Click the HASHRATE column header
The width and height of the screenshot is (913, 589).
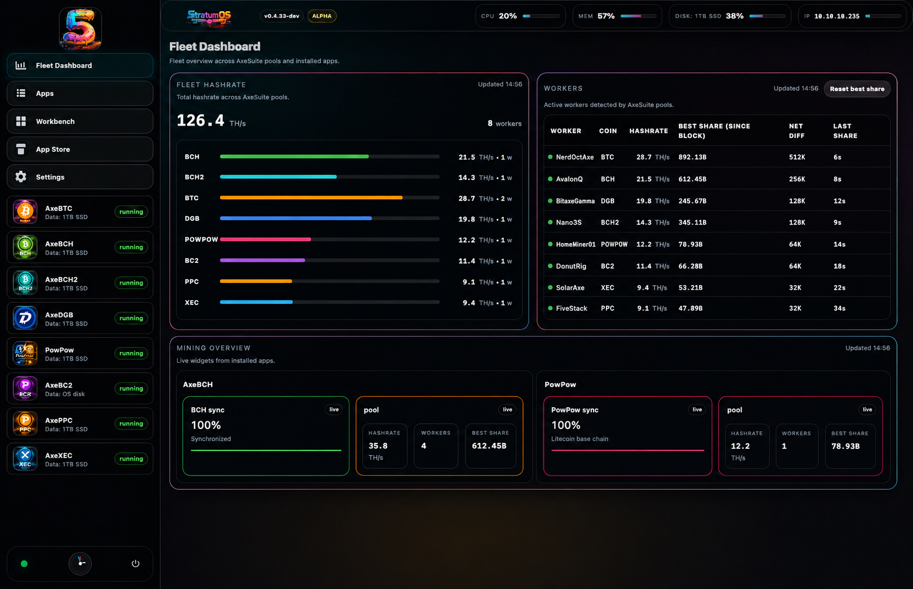[x=649, y=131]
